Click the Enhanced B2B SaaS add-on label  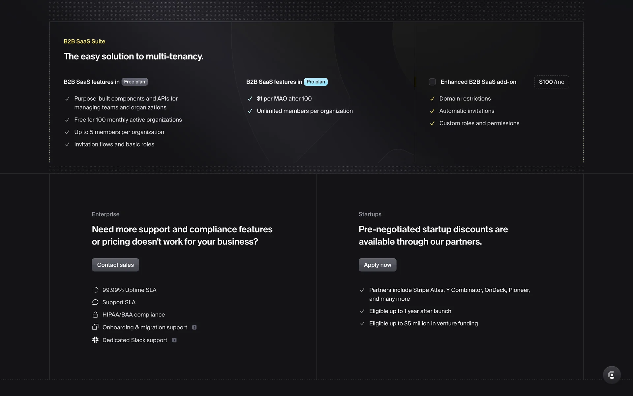coord(478,82)
